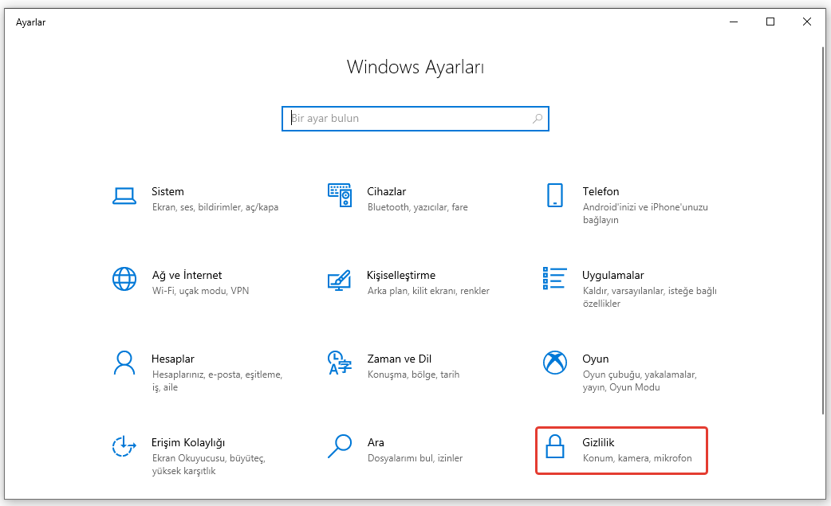Click the Oyun Xbox icon
Viewport: 831px width, 506px height.
[554, 363]
